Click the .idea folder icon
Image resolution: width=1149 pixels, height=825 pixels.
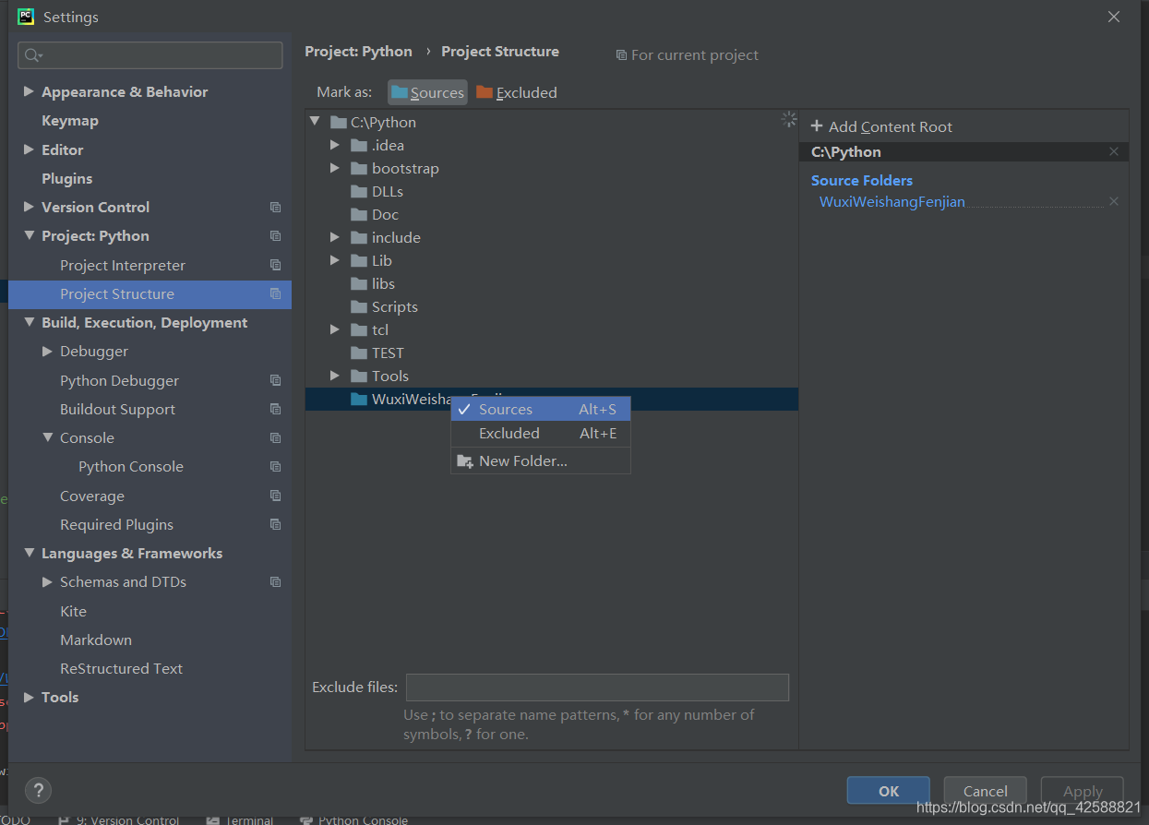click(x=359, y=145)
